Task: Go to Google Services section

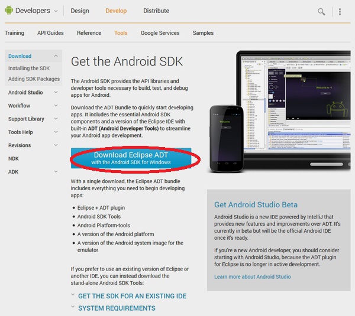Action: [x=160, y=33]
